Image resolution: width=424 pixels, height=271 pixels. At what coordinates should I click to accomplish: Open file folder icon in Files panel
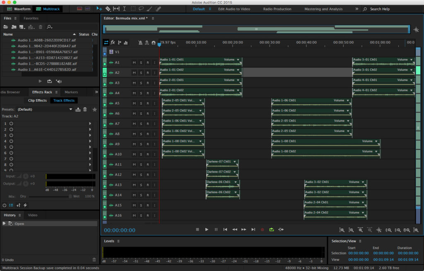tap(5, 27)
